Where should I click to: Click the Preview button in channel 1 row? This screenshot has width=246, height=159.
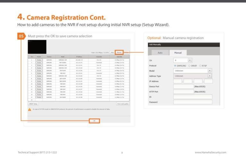(39, 60)
